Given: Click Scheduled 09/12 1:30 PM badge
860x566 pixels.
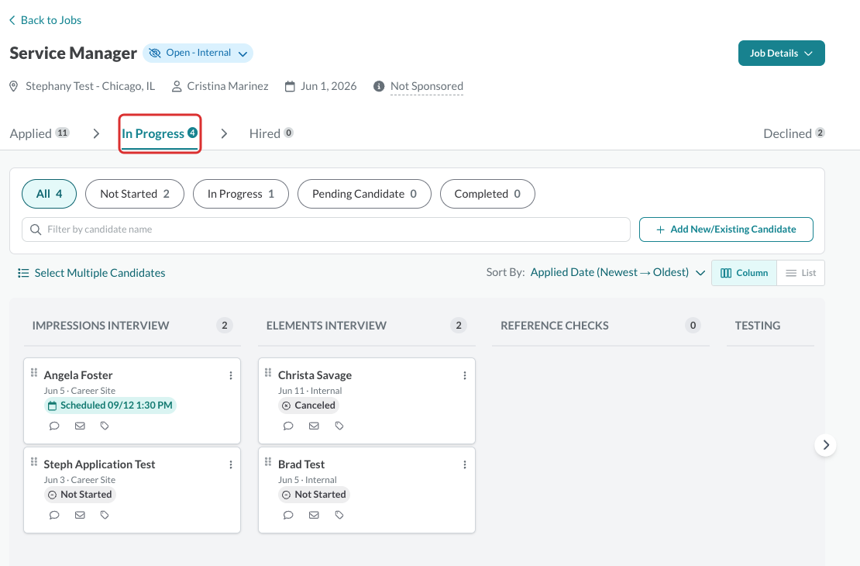Looking at the screenshot, I should [110, 406].
